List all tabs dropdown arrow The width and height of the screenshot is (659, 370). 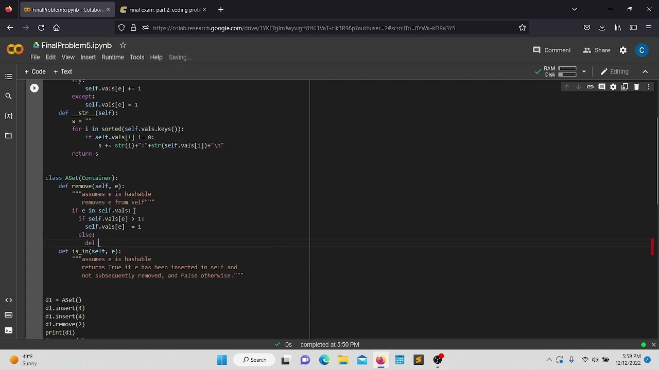coord(575,9)
